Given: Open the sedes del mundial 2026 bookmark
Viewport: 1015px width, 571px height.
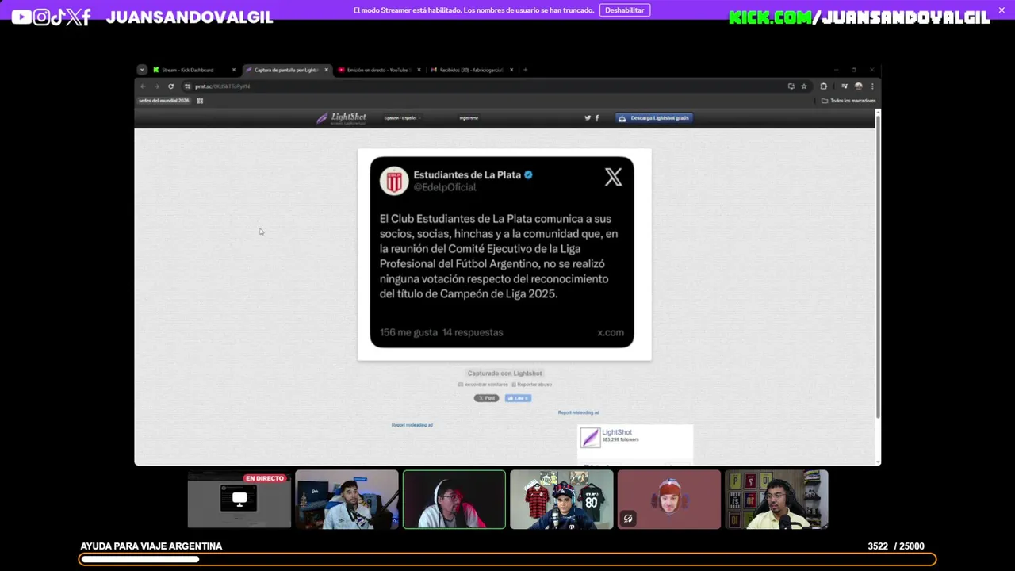Looking at the screenshot, I should [164, 101].
